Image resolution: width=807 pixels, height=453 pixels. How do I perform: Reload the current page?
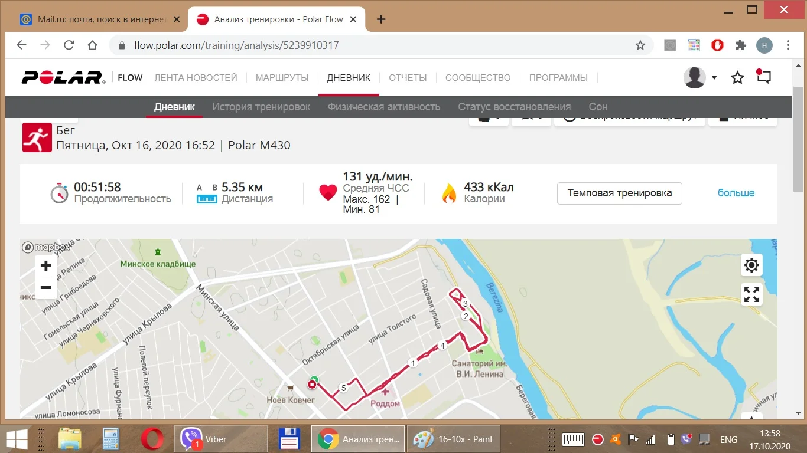tap(69, 45)
